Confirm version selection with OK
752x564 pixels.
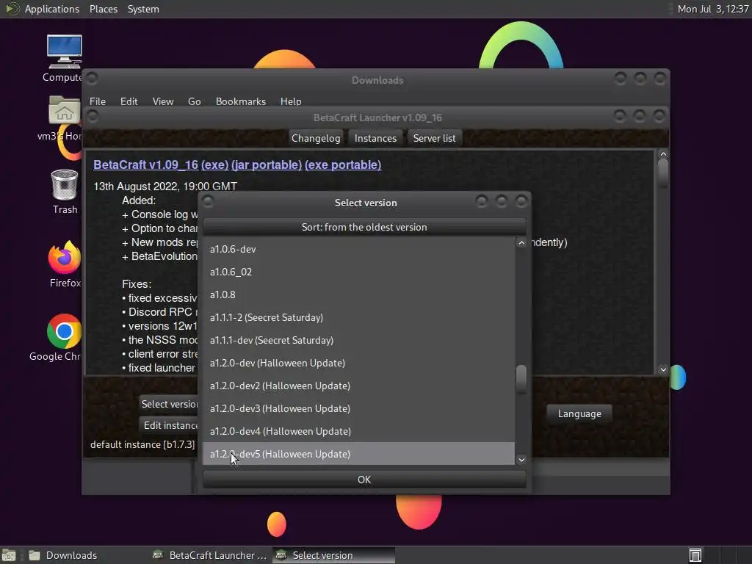364,480
